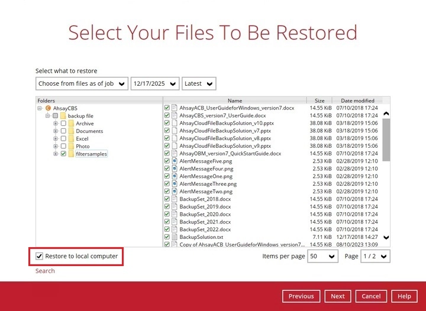Viewport: 426px width, 311px height.
Task: Click file icon of AhsayCBS_version7_UserGuide.docx
Action: pyautogui.click(x=175, y=115)
